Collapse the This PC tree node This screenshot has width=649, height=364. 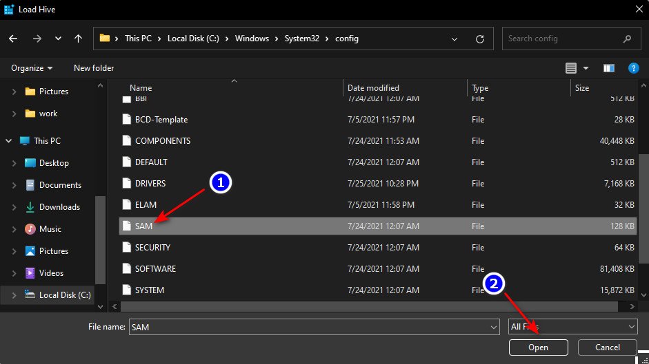[x=8, y=141]
